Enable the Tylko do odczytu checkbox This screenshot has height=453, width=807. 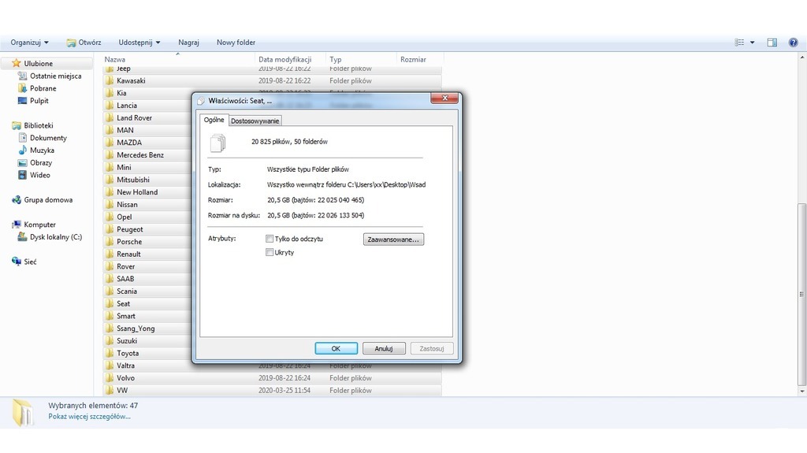[270, 239]
